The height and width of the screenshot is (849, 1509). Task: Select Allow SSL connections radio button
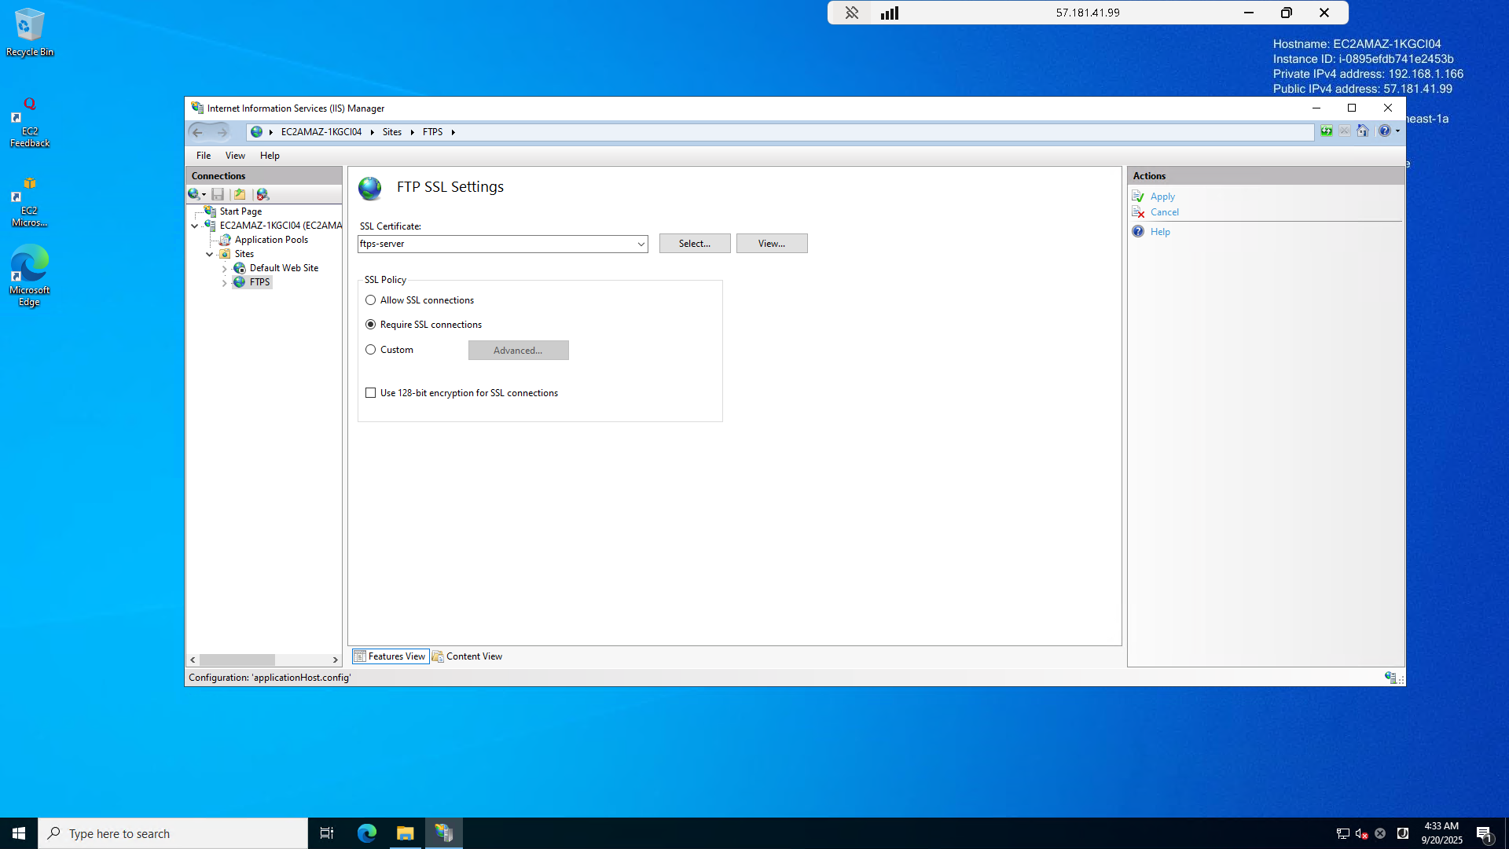click(x=370, y=300)
